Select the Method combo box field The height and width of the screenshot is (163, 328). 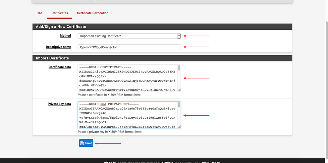[x=128, y=36]
